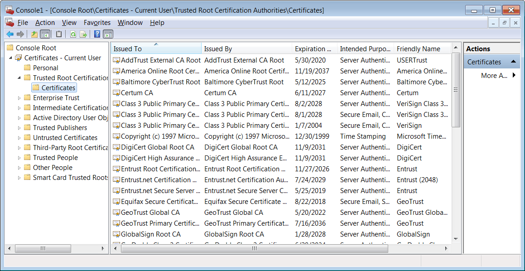Click the certificate icon beside AddTrust External CA Root
The height and width of the screenshot is (271, 525).
116,60
